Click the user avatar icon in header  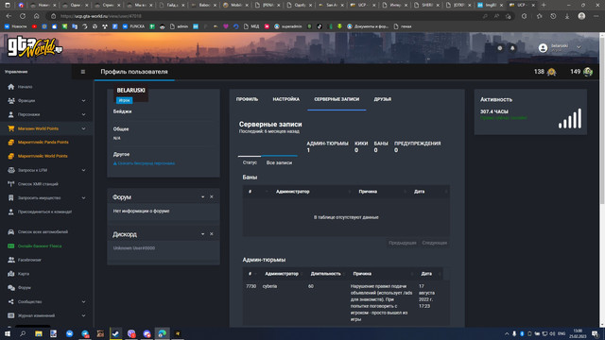point(543,48)
